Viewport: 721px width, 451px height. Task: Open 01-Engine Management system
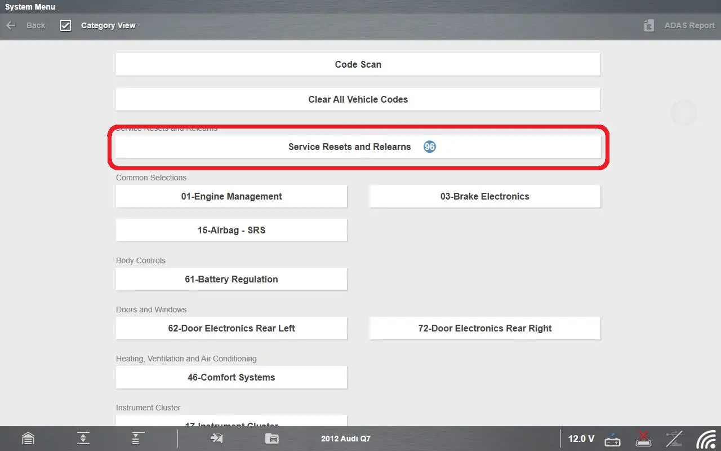point(231,196)
